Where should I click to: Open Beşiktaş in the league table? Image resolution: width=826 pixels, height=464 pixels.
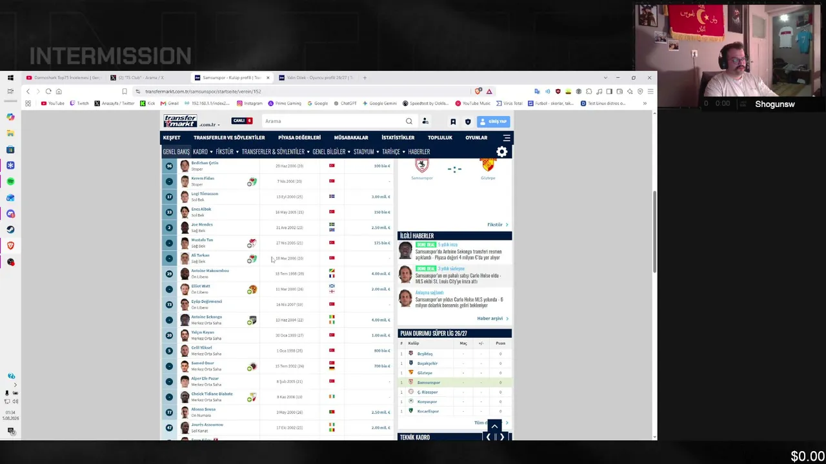click(425, 354)
